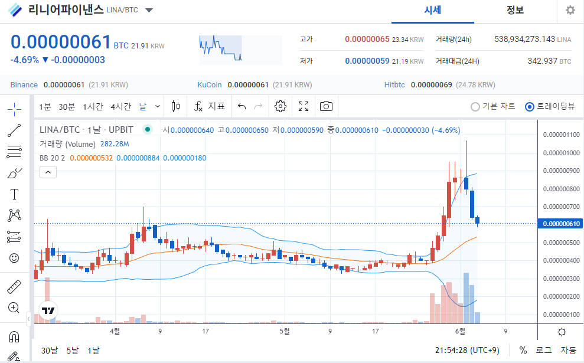Screen dimensions: 584x363
Task: Redo the chart action
Action: [x=258, y=106]
